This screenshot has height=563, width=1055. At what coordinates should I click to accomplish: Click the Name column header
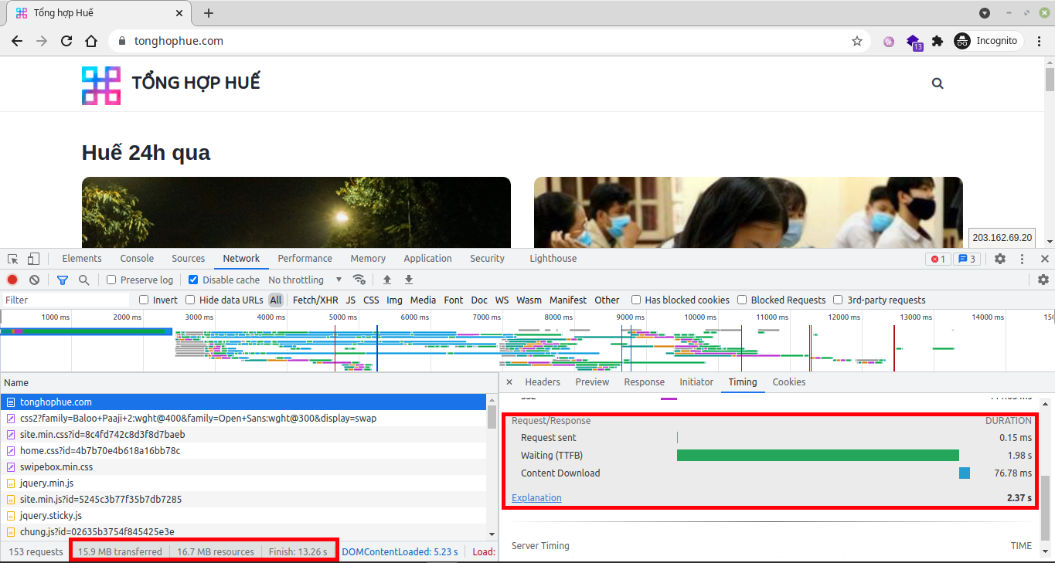click(x=249, y=382)
